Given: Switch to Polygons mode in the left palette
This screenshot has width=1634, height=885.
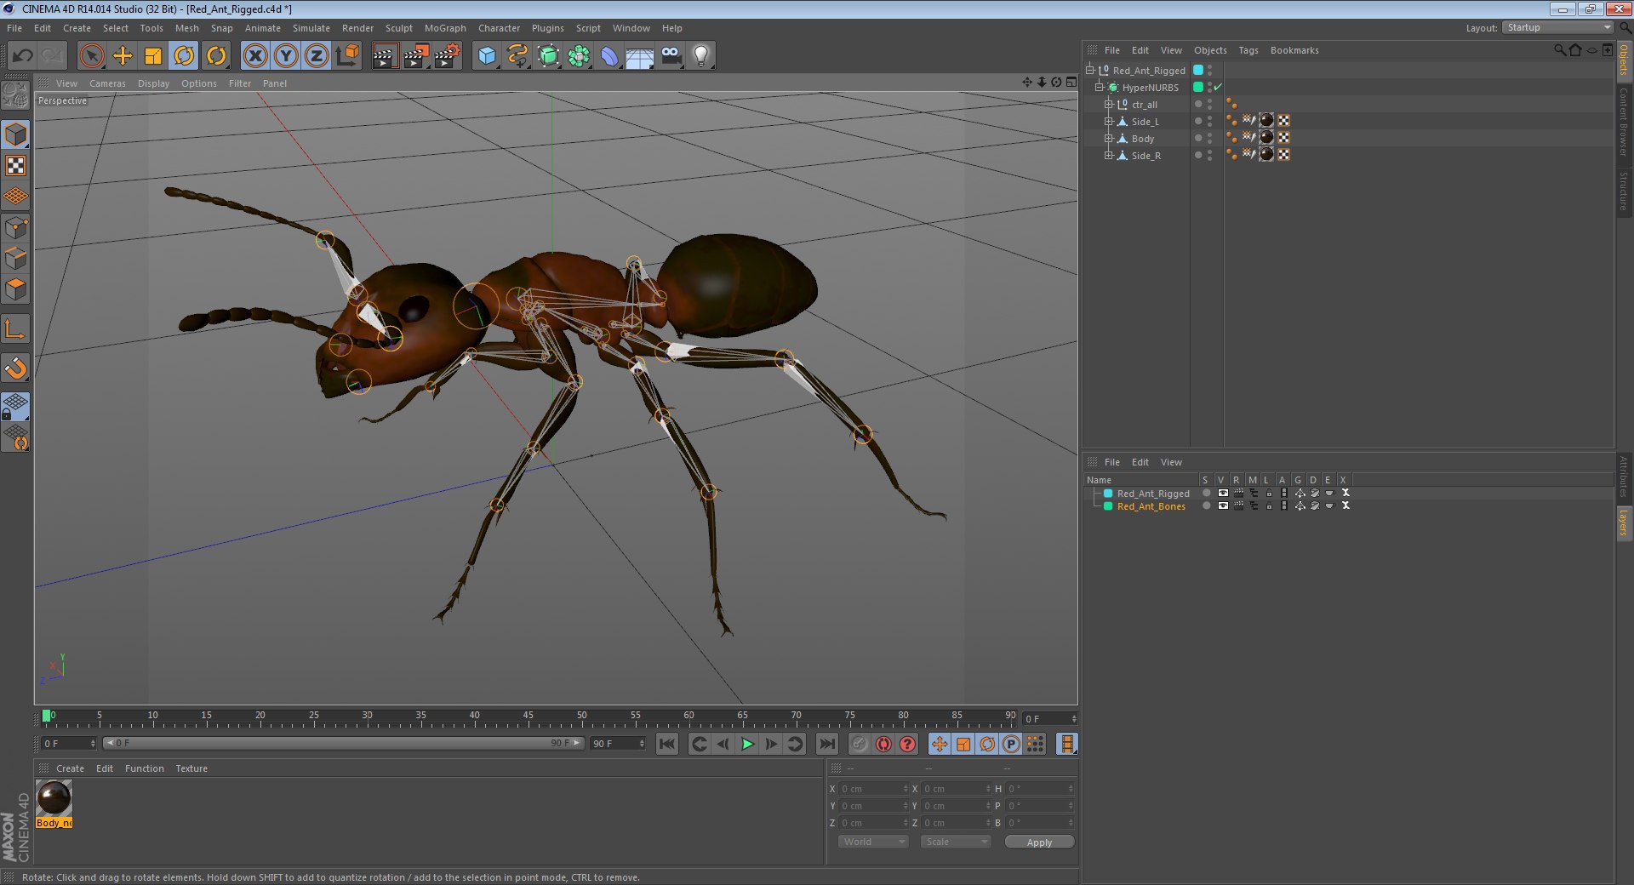Looking at the screenshot, I should 16,290.
